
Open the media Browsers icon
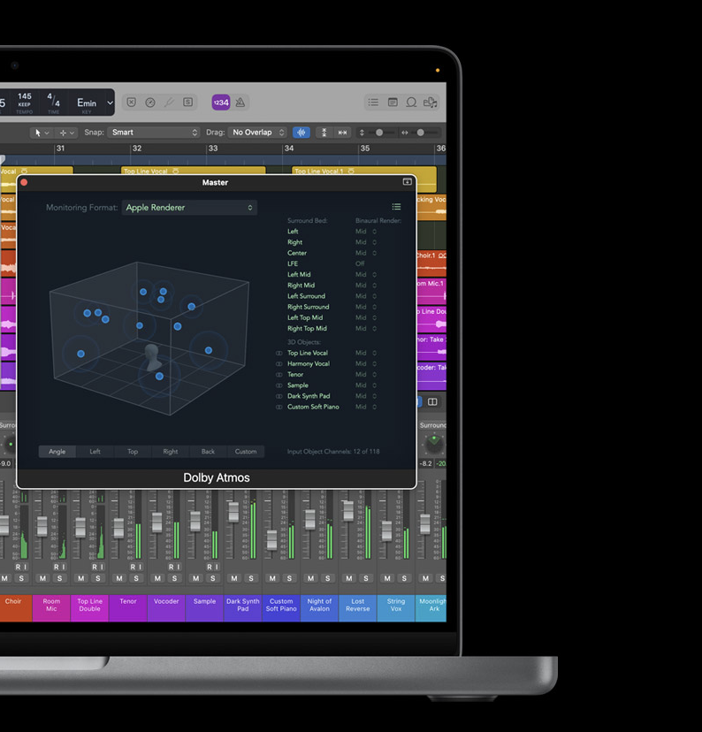[430, 103]
